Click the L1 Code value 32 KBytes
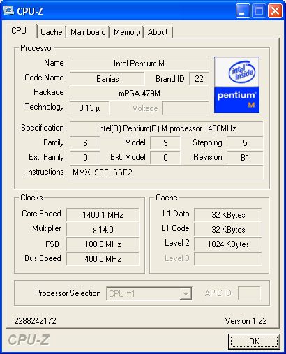 228,230
